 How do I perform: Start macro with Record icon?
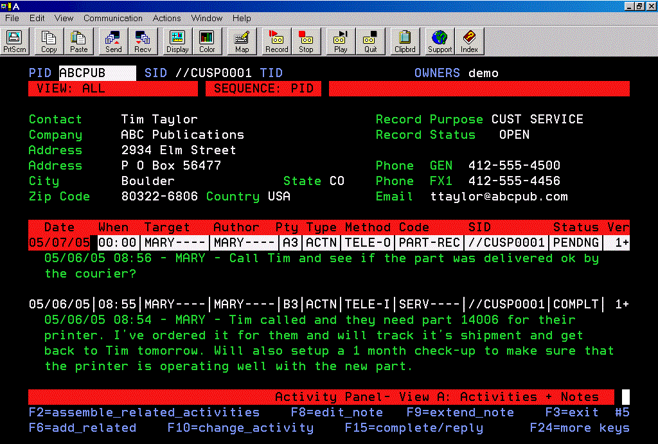pos(276,42)
